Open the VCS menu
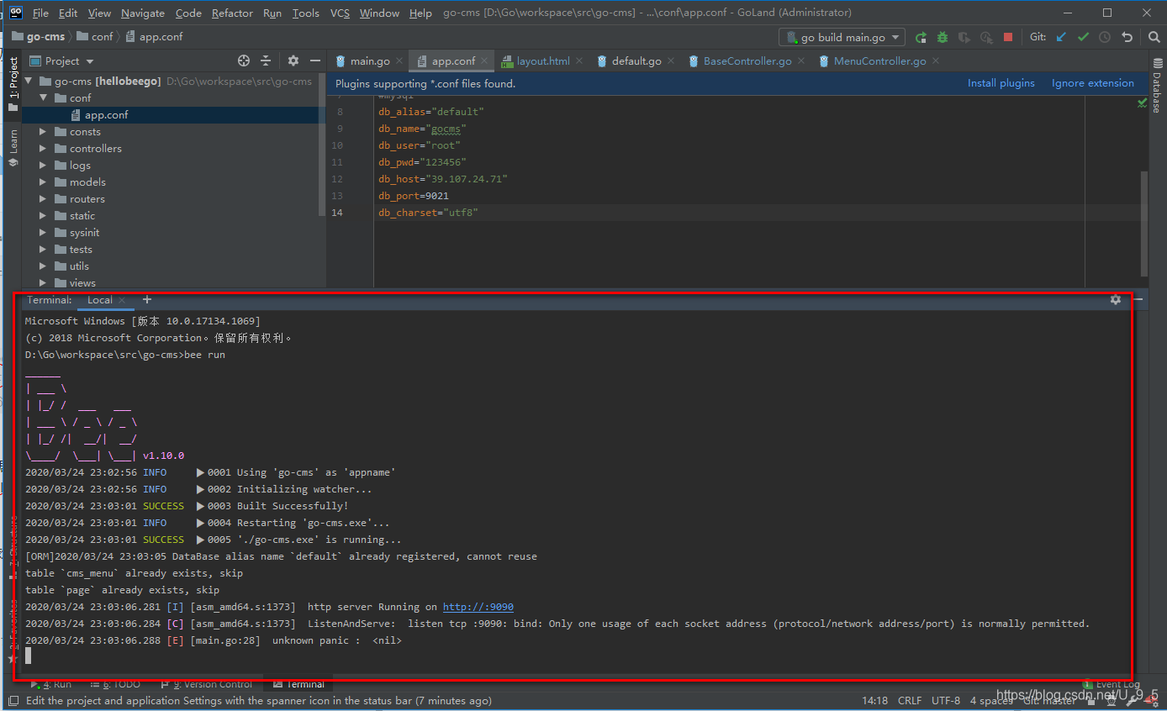1167x711 pixels. (x=340, y=13)
